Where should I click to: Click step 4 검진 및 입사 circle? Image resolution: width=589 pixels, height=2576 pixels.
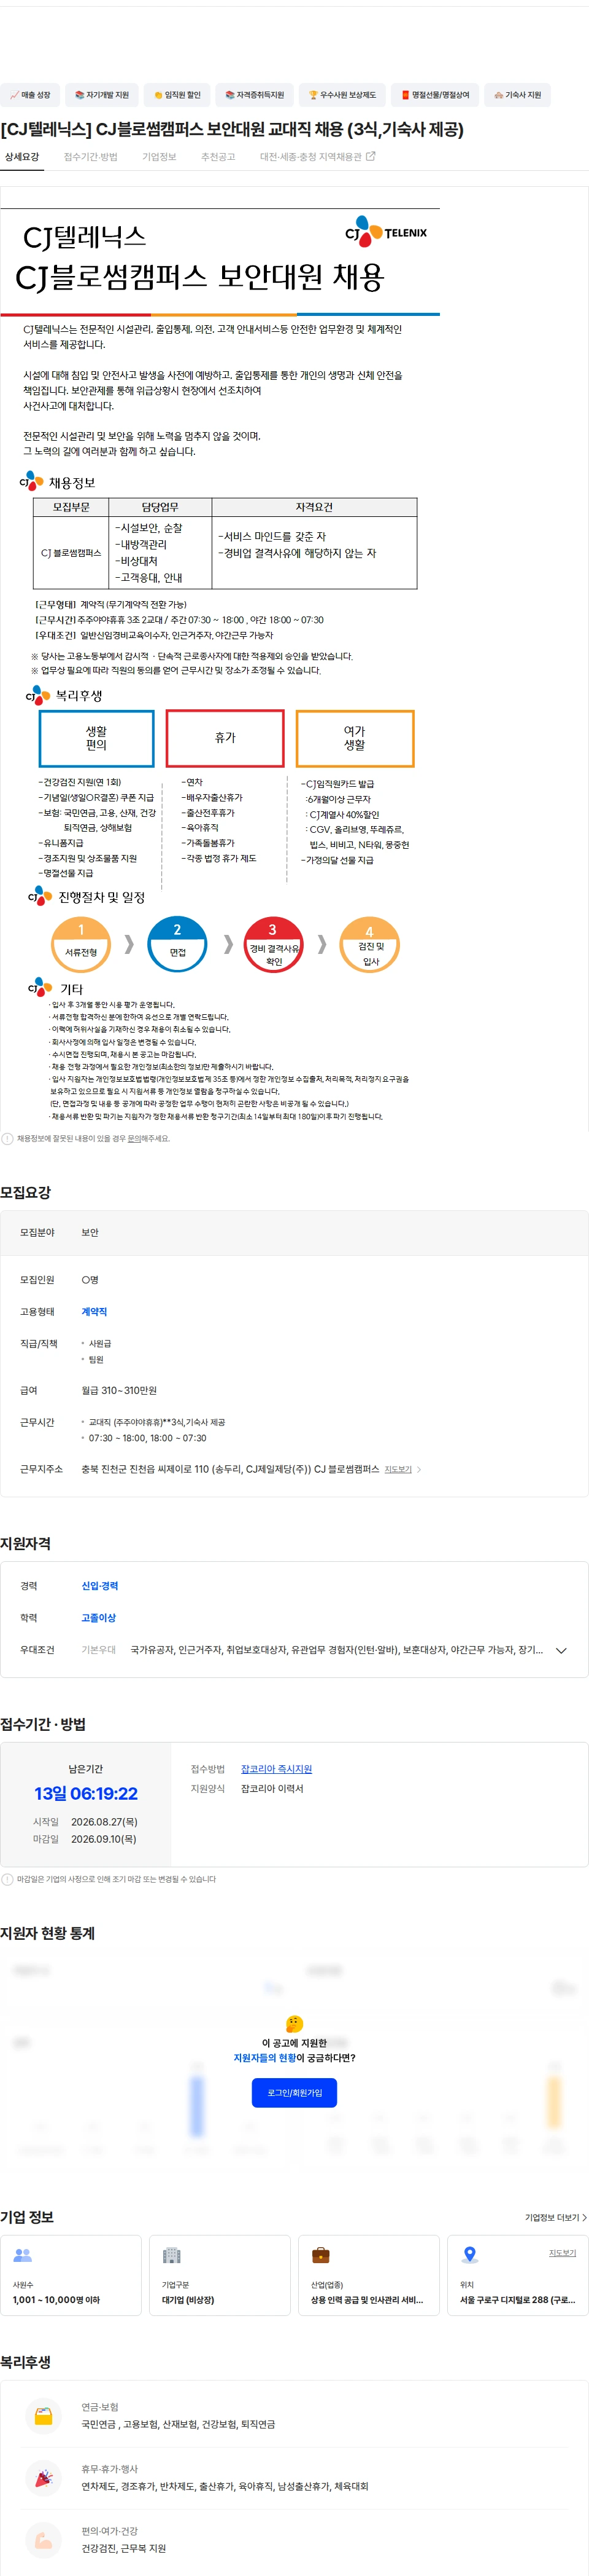(369, 946)
